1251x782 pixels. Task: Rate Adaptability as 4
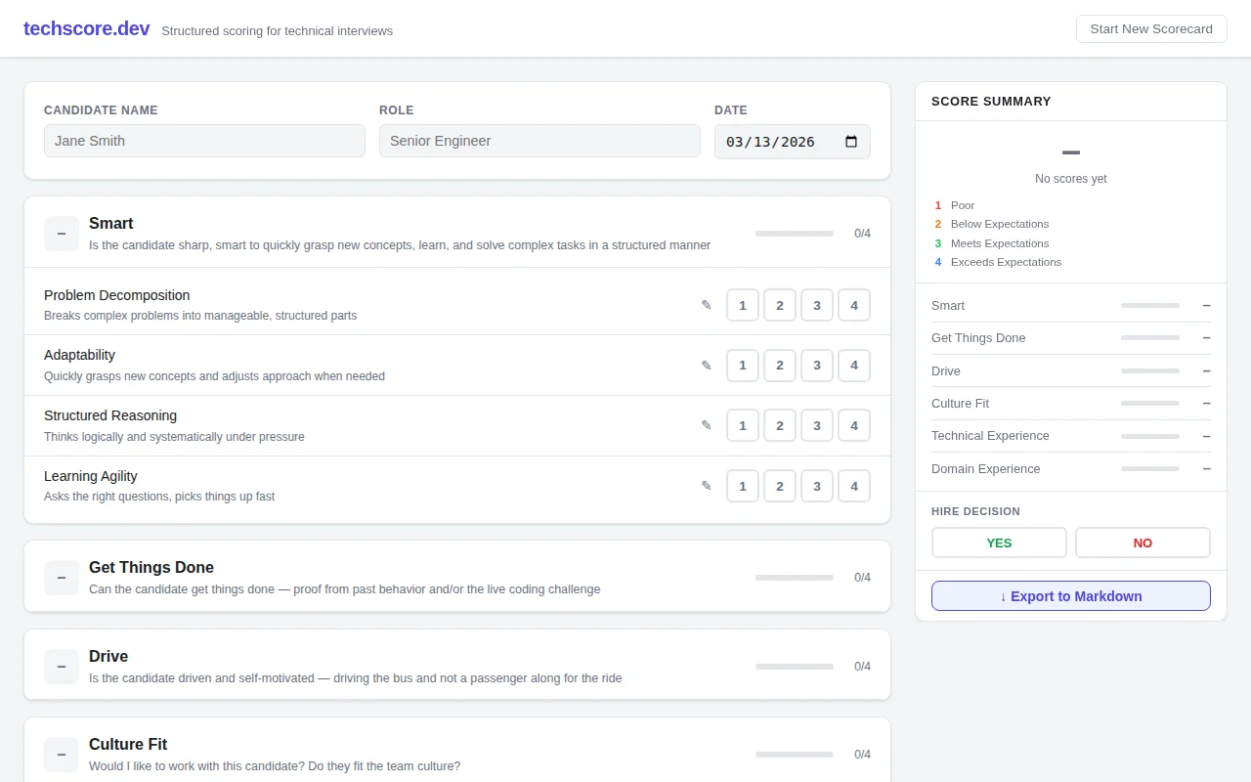(x=854, y=366)
